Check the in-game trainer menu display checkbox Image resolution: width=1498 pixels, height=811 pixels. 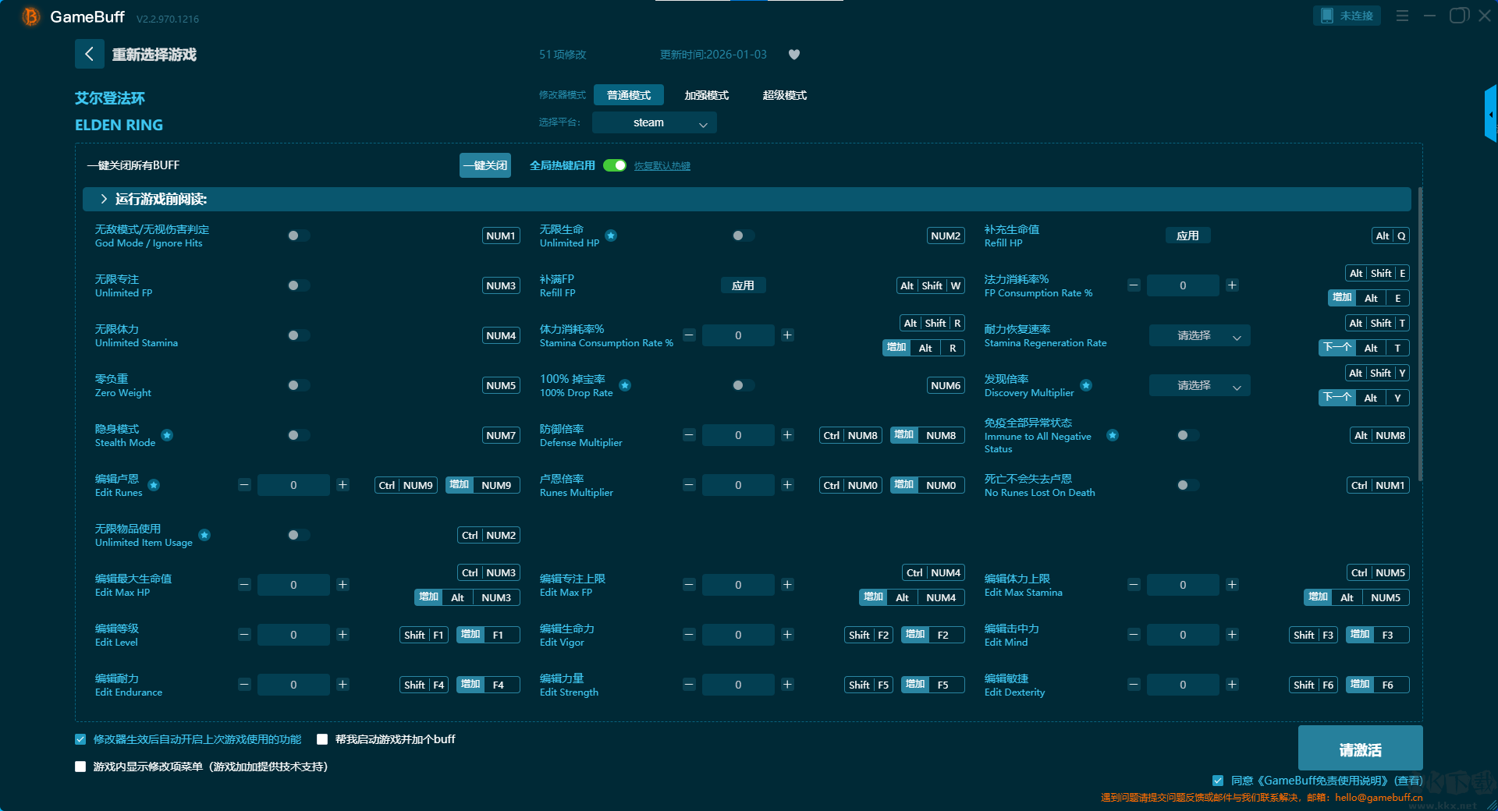(x=80, y=767)
